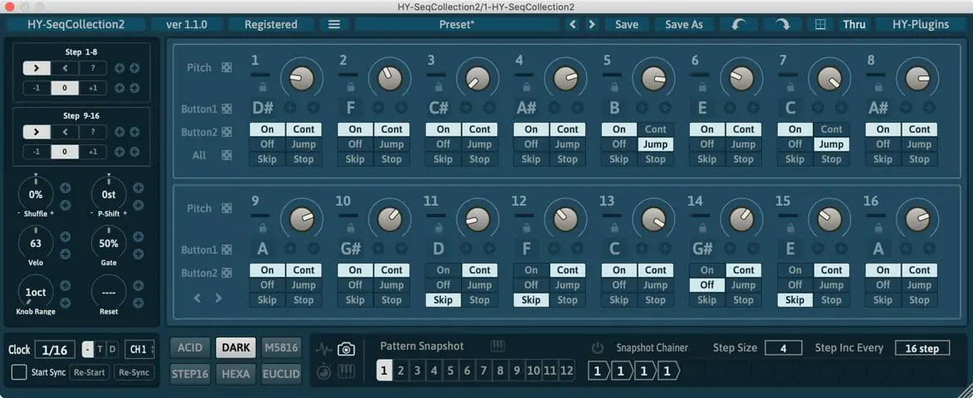Viewport: 973px width, 398px height.
Task: Switch to the ACID sequencer tab
Action: [x=190, y=347]
